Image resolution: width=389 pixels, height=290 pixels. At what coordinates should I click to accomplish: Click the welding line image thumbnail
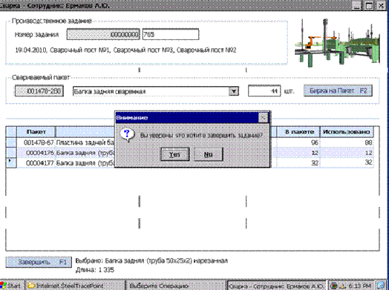coord(337,42)
